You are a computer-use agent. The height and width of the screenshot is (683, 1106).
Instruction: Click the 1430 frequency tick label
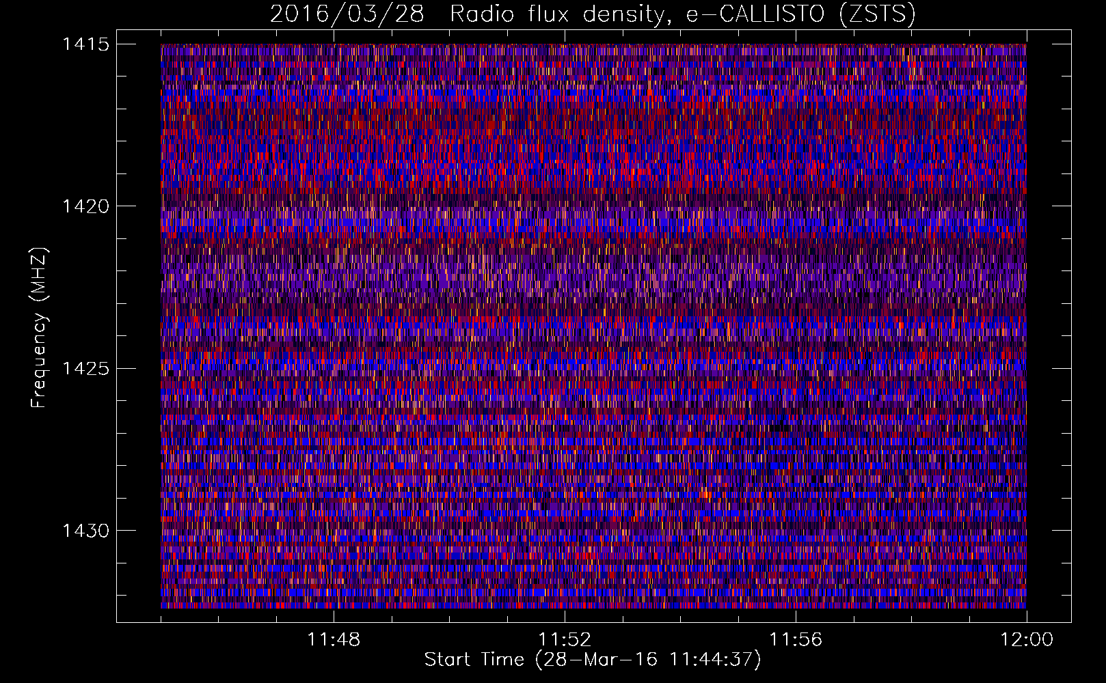click(85, 531)
